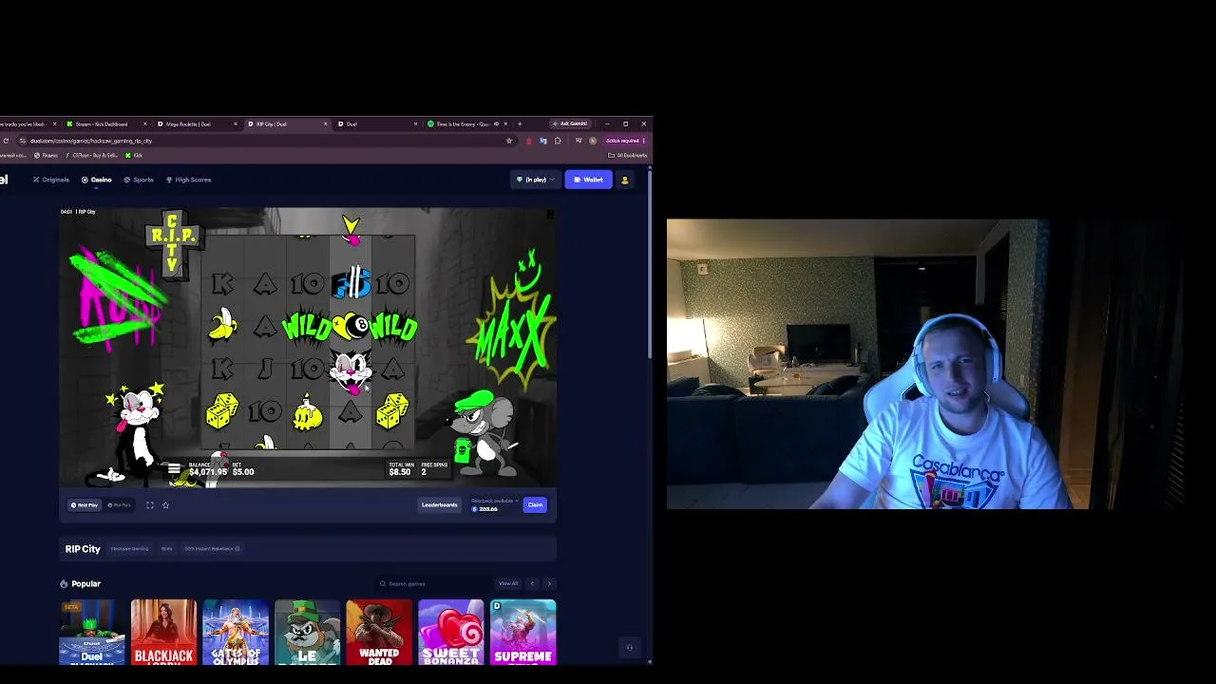1216x684 pixels.
Task: Close the Mega Roulette | Duel tab
Action: 236,123
